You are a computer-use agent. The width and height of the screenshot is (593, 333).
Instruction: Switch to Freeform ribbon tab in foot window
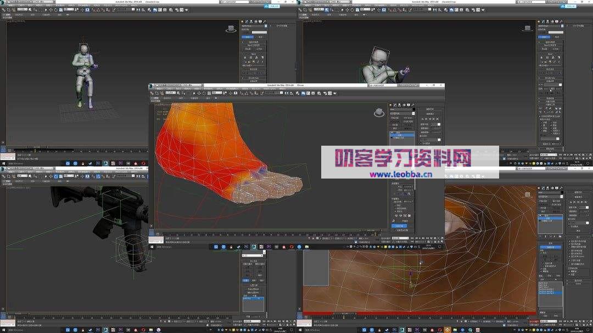(x=167, y=99)
